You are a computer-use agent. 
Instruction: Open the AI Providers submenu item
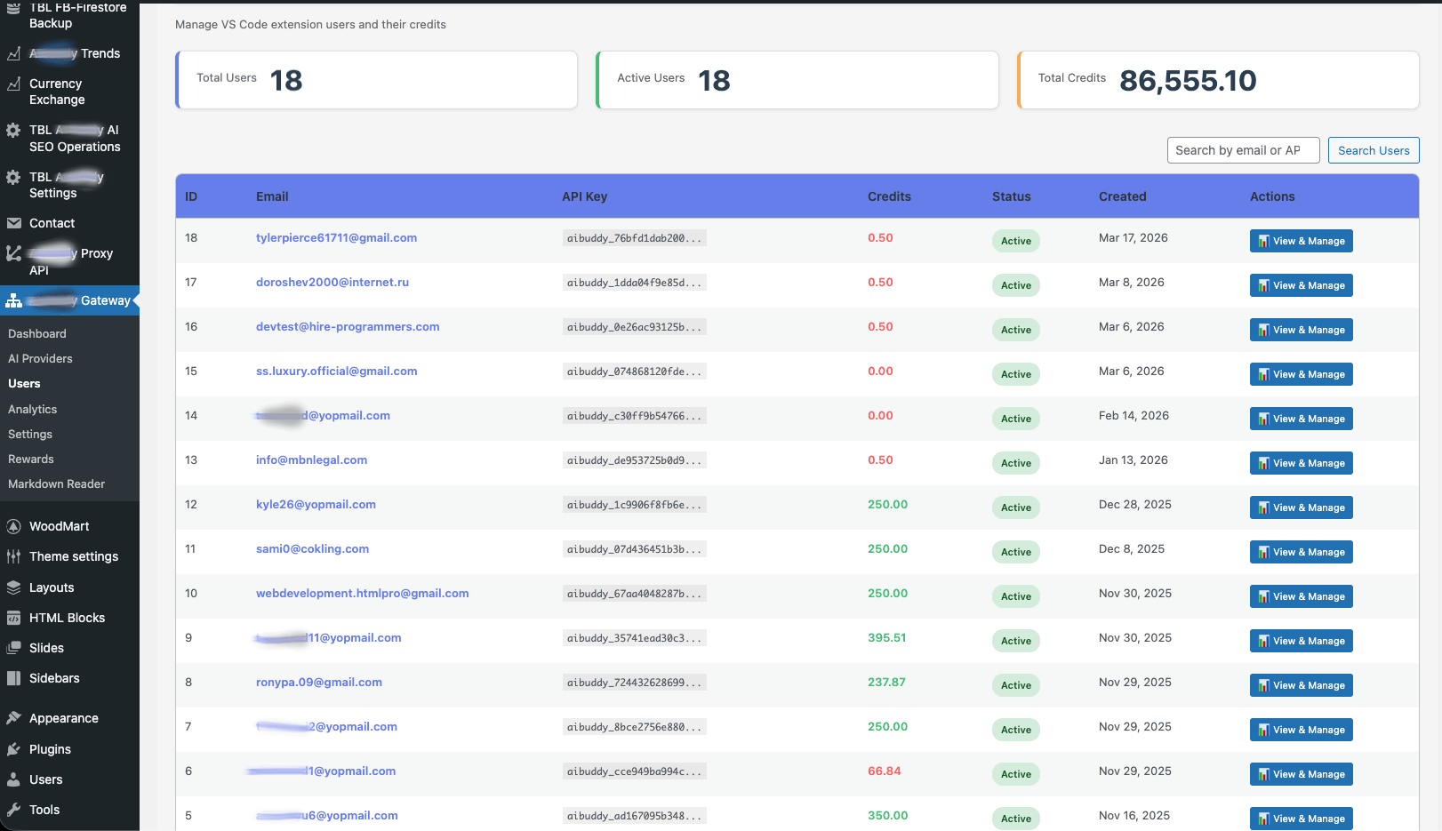coord(40,358)
